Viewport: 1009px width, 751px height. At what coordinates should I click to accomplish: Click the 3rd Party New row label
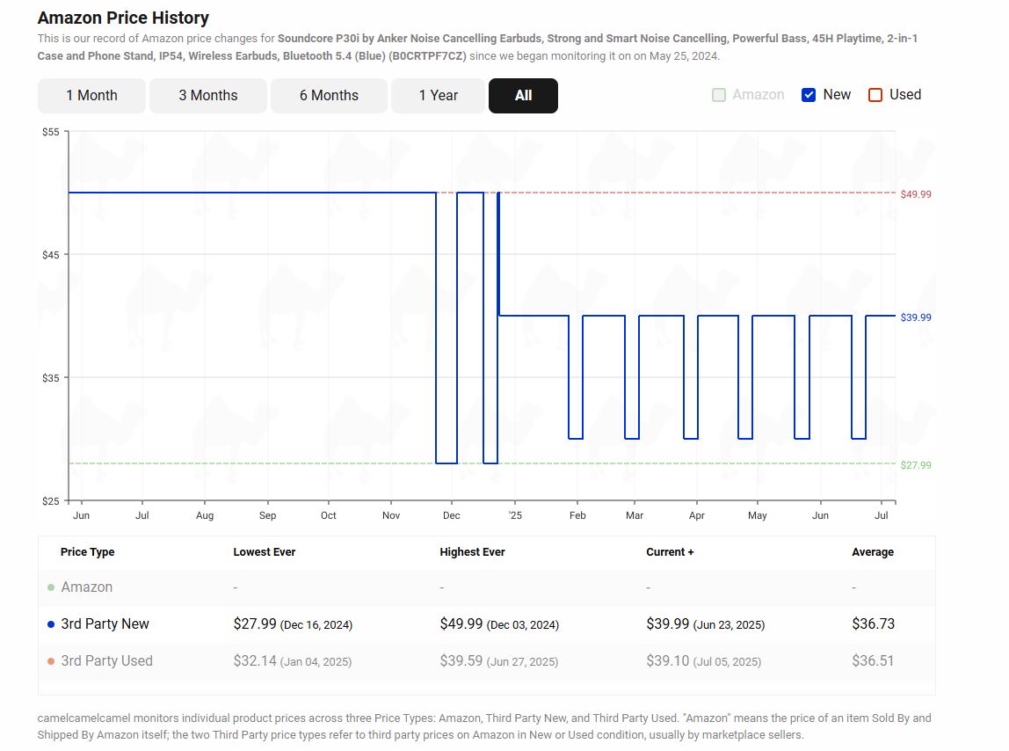pyautogui.click(x=105, y=623)
